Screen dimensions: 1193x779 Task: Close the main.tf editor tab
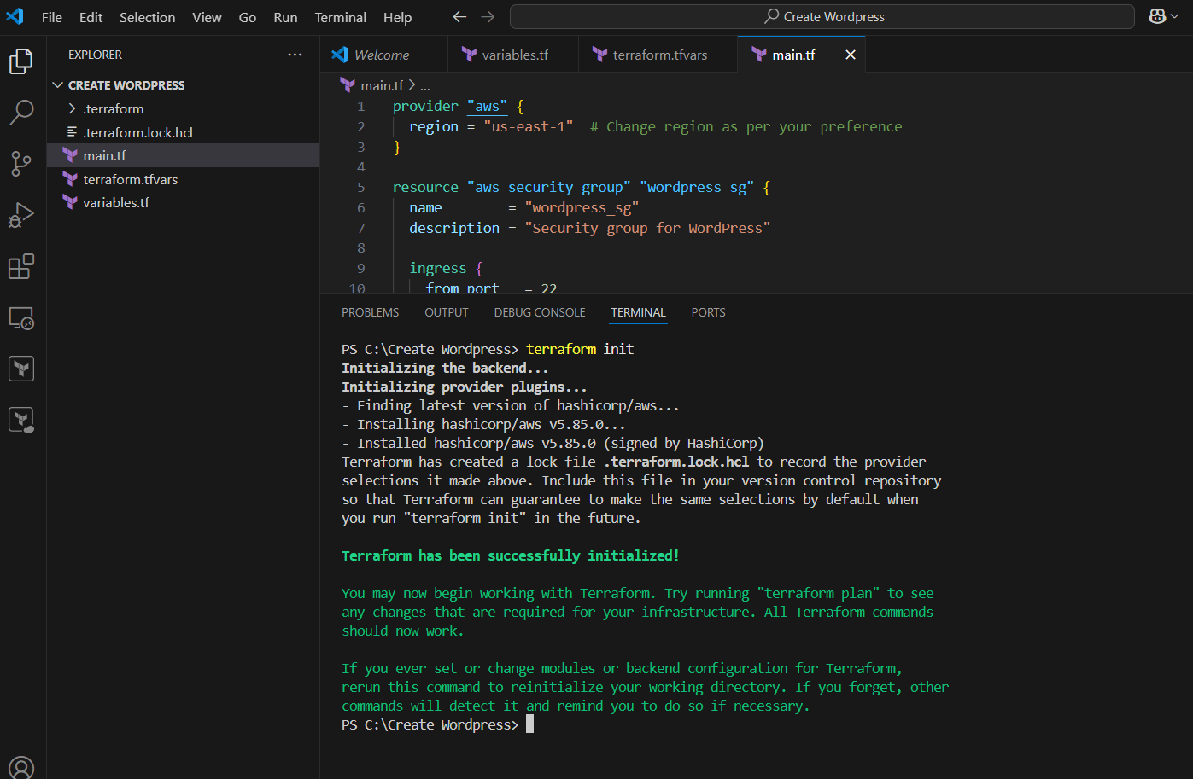(851, 55)
